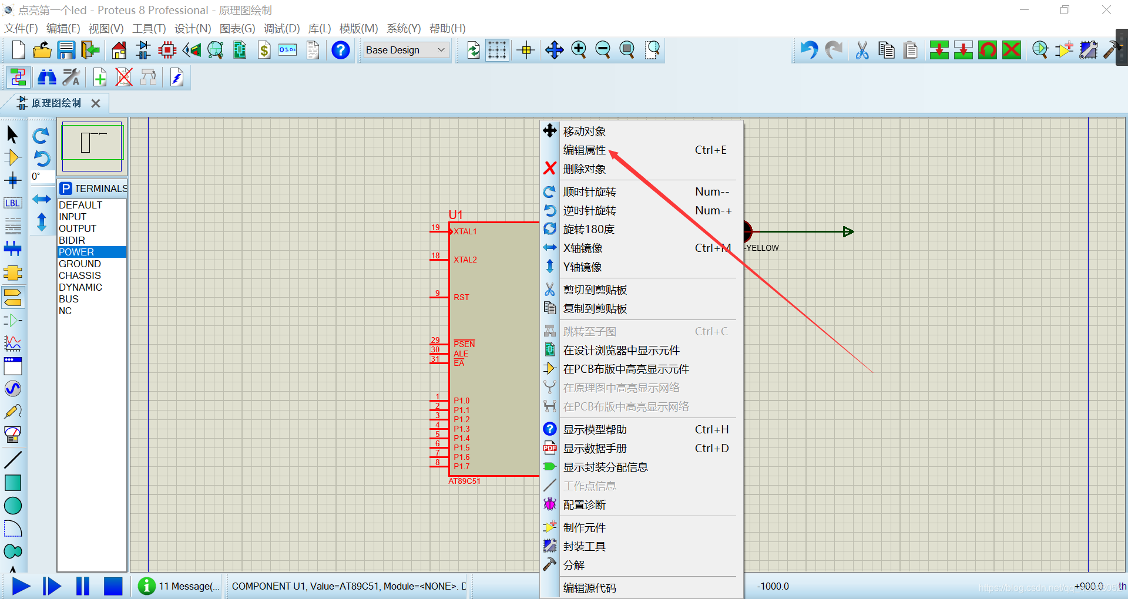The width and height of the screenshot is (1128, 599).
Task: Select the arrow selection mode tool
Action: point(12,134)
